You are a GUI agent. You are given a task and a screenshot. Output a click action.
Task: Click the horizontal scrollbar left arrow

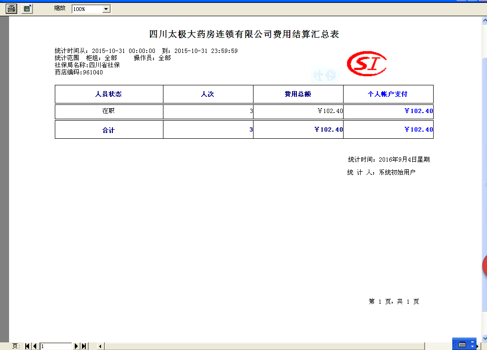(x=100, y=346)
